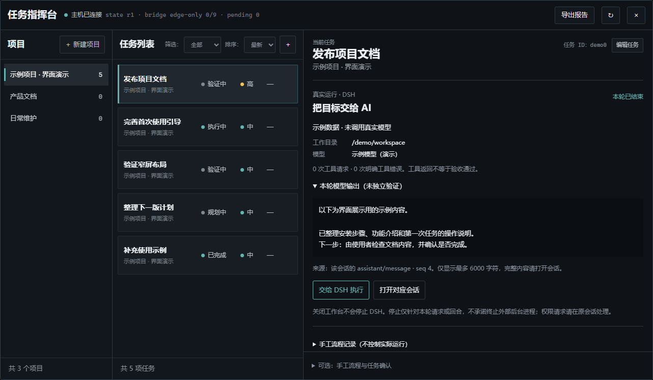
Task: Click the 已完成 status dot on 补充使用示例
Action: (203, 255)
